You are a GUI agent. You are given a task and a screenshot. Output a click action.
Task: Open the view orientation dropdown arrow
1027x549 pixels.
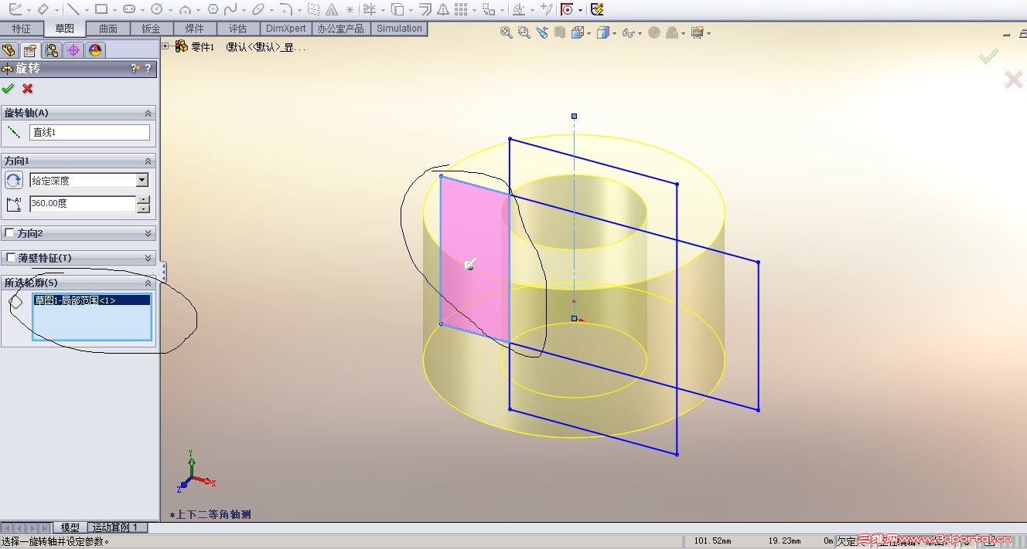[x=589, y=33]
